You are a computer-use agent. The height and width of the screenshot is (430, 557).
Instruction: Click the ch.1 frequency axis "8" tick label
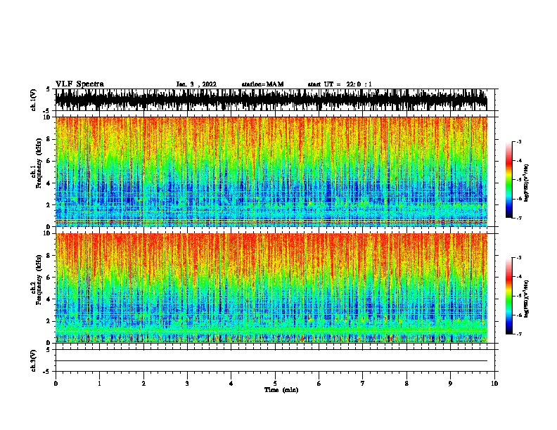tap(49, 139)
